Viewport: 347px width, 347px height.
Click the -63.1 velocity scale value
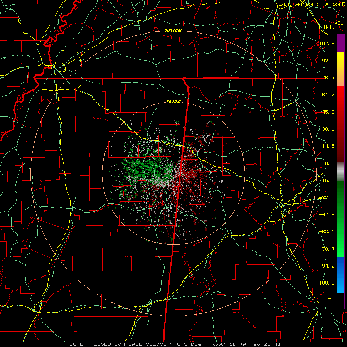pyautogui.click(x=327, y=232)
